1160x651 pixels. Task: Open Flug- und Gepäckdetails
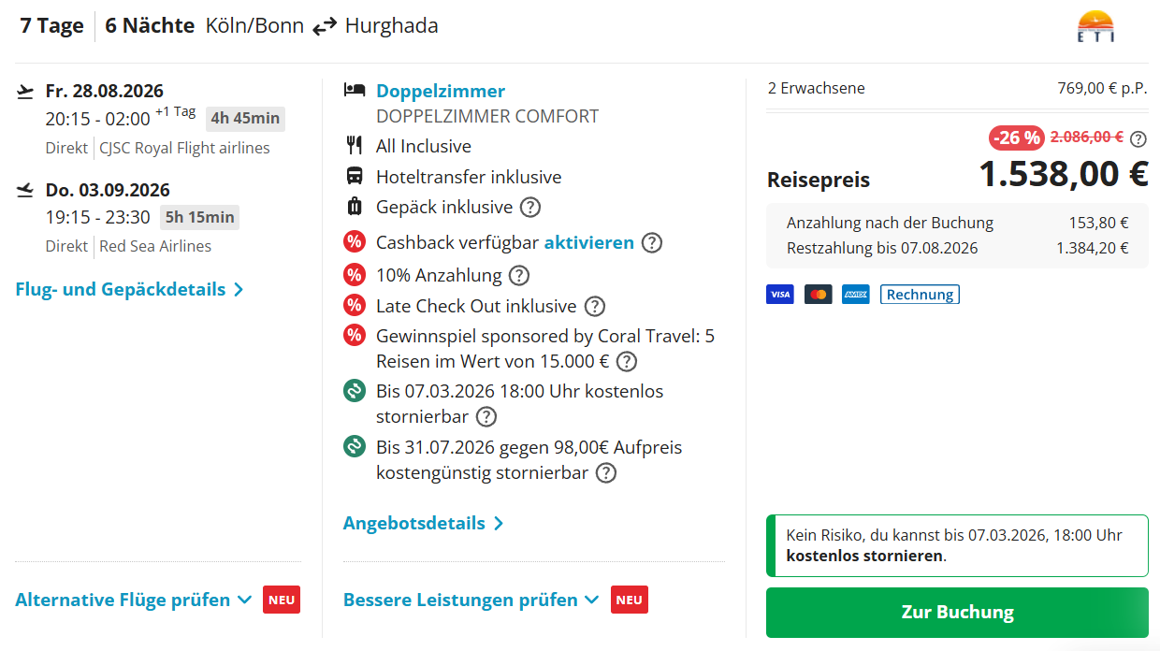(129, 290)
